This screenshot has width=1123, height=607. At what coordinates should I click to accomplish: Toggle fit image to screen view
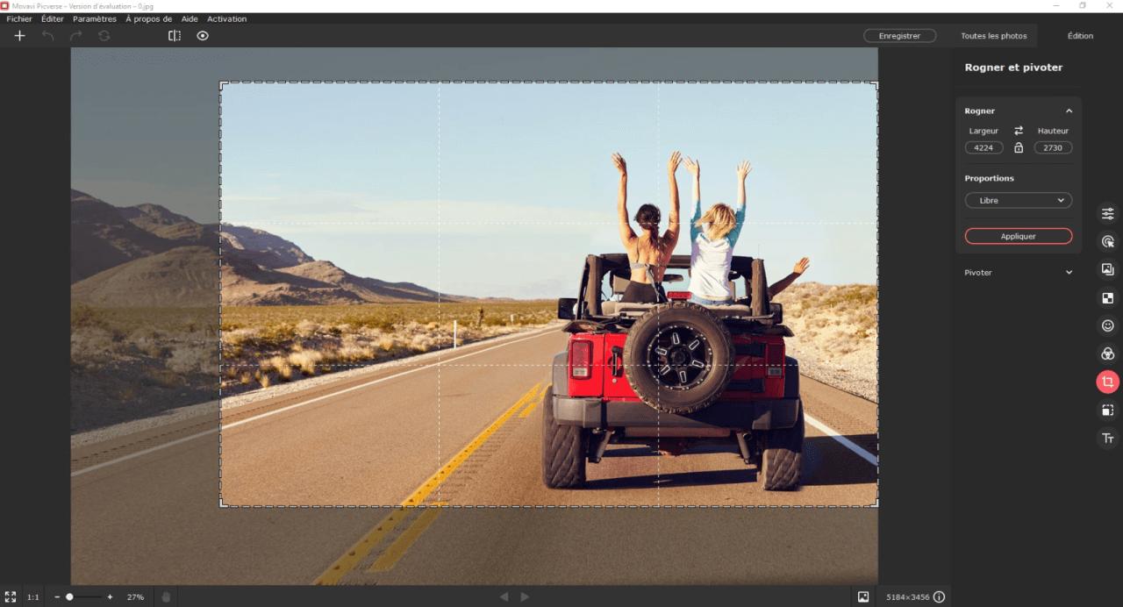[x=11, y=596]
